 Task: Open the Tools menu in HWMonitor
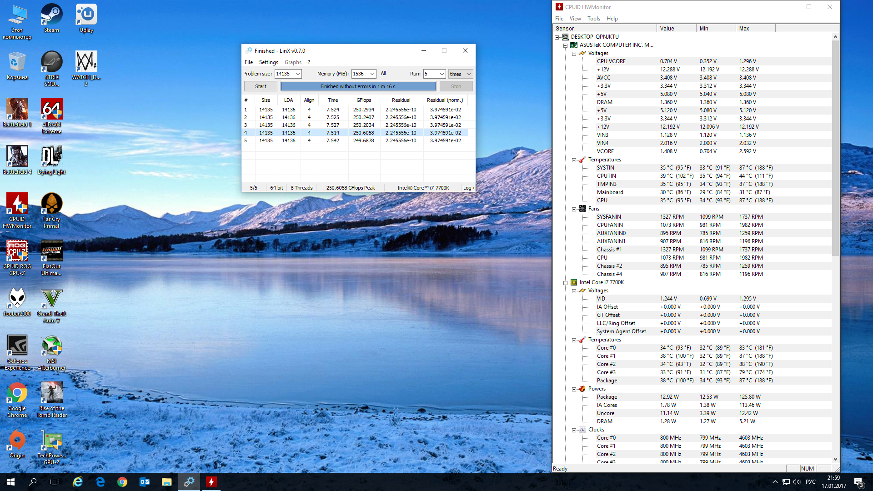(593, 19)
